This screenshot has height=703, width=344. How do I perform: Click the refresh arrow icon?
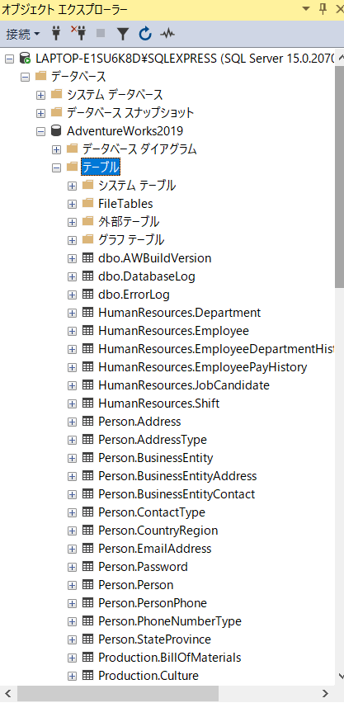[x=145, y=33]
